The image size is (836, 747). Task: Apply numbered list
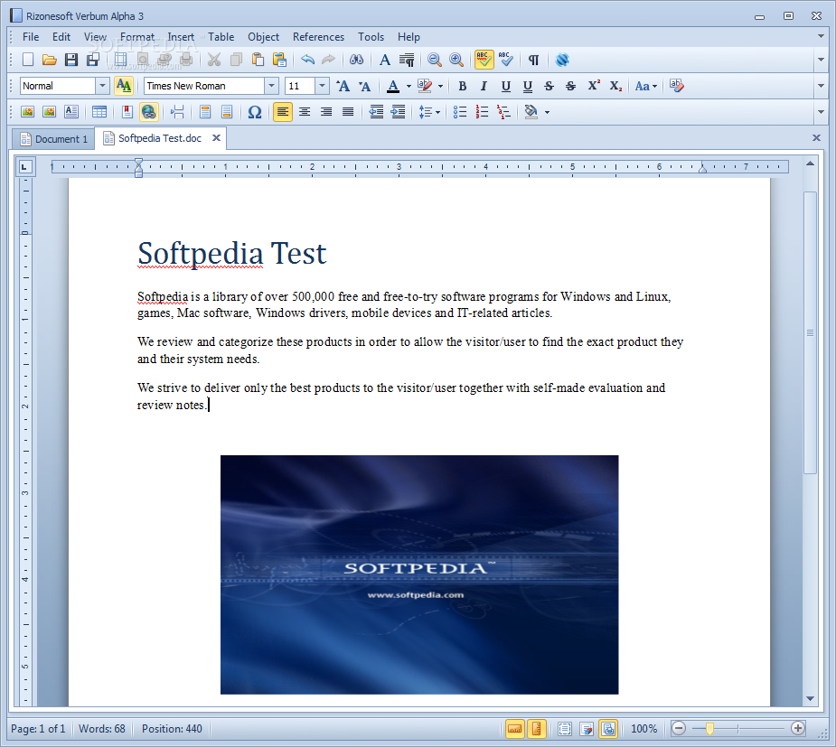pos(482,112)
